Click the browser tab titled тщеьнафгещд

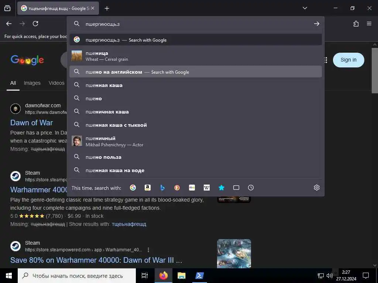(58, 8)
